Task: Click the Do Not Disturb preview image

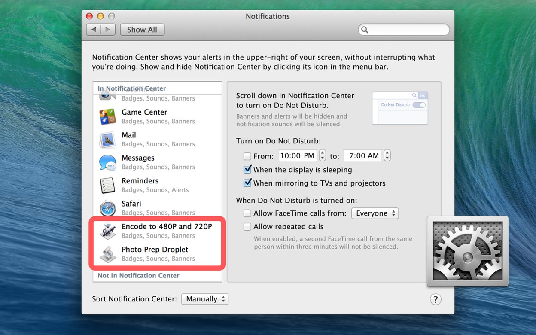Action: 400,108
